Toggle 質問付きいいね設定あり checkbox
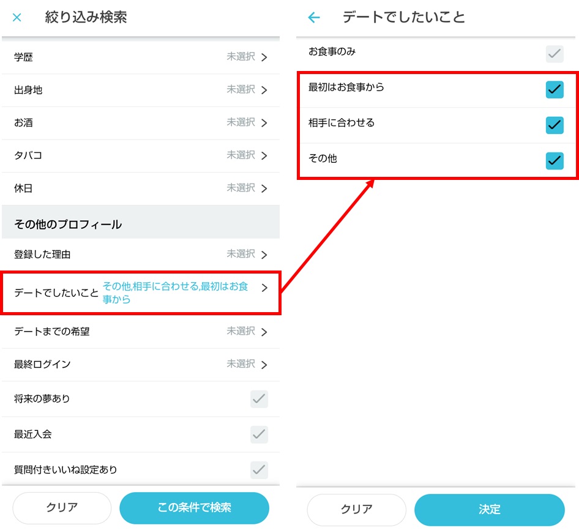 259,470
